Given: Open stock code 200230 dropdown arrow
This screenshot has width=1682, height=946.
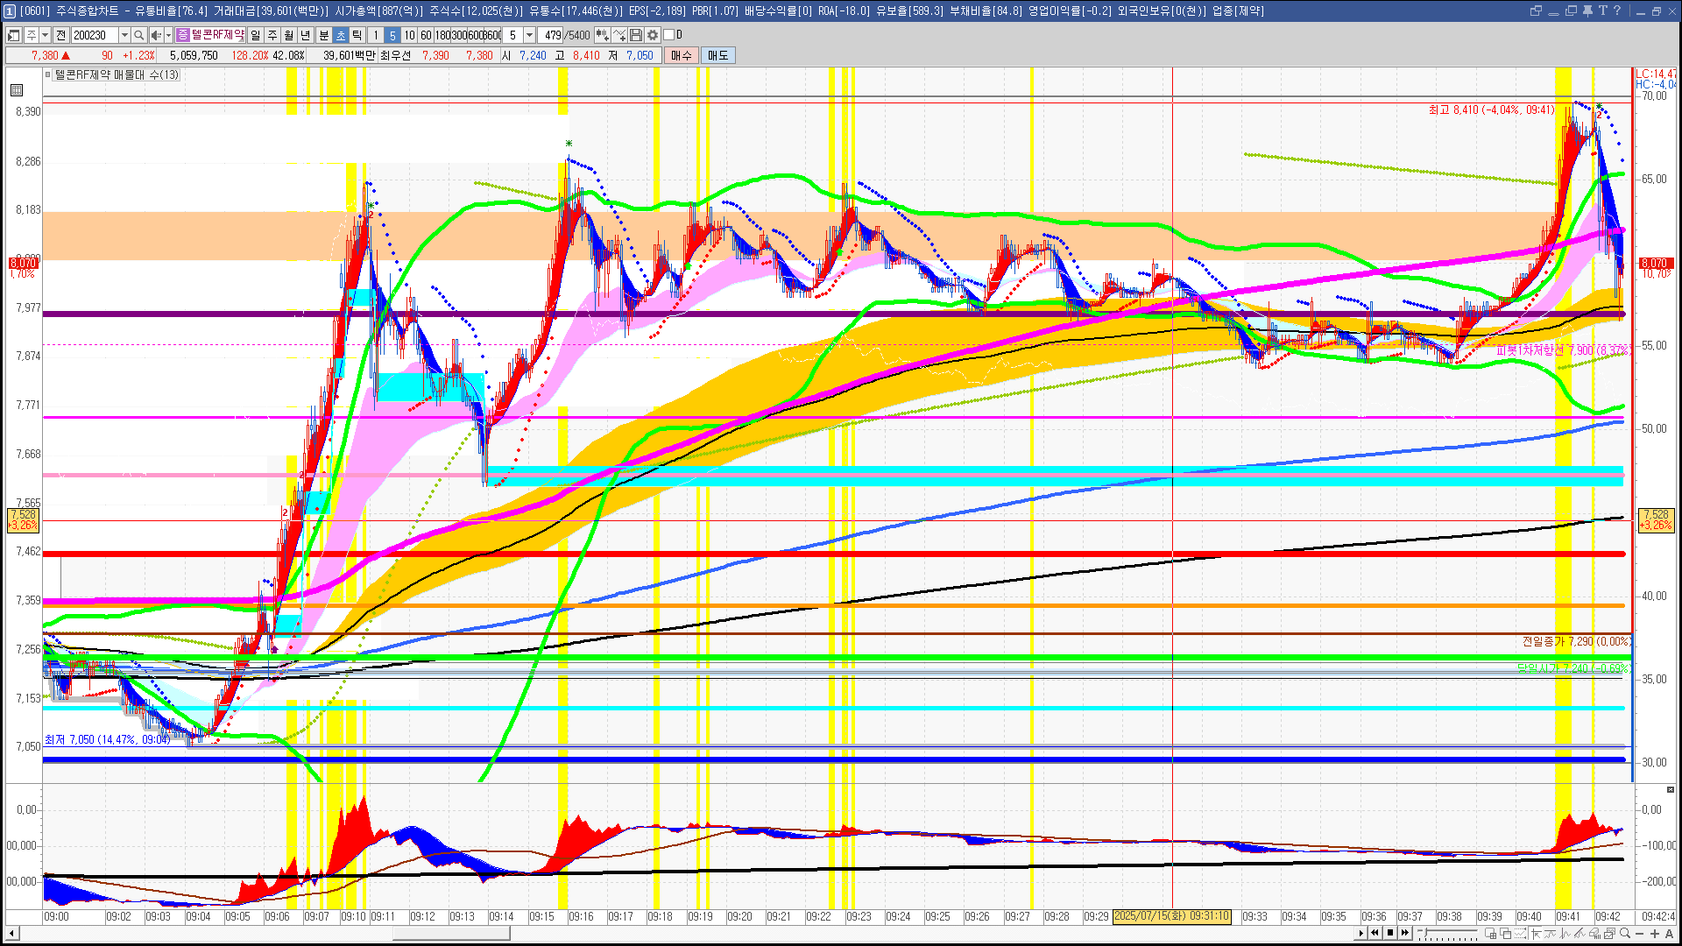Looking at the screenshot, I should pos(124,35).
